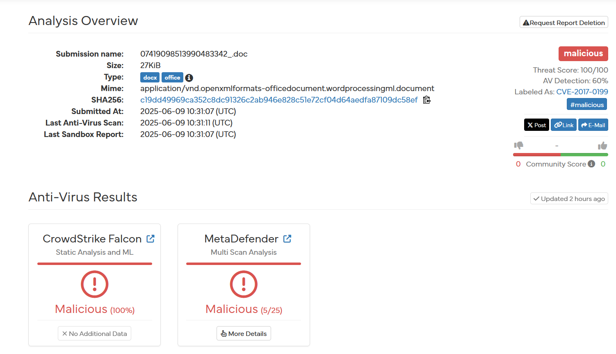This screenshot has width=616, height=354.
Task: Click the copy SHA256 hash icon
Action: [427, 100]
